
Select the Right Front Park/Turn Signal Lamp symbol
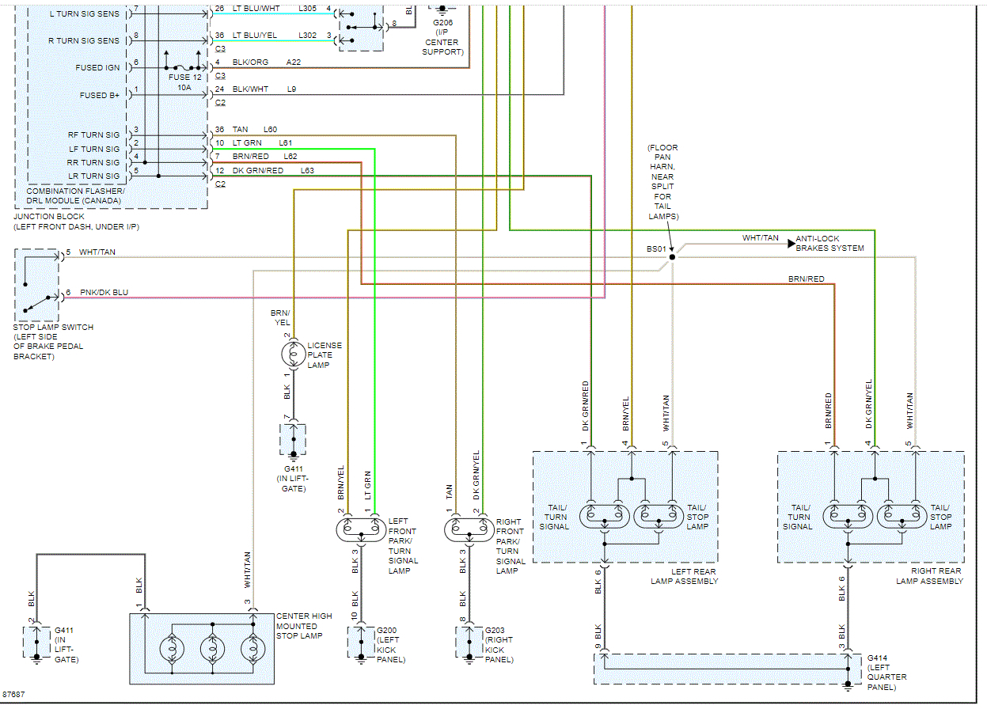point(468,527)
